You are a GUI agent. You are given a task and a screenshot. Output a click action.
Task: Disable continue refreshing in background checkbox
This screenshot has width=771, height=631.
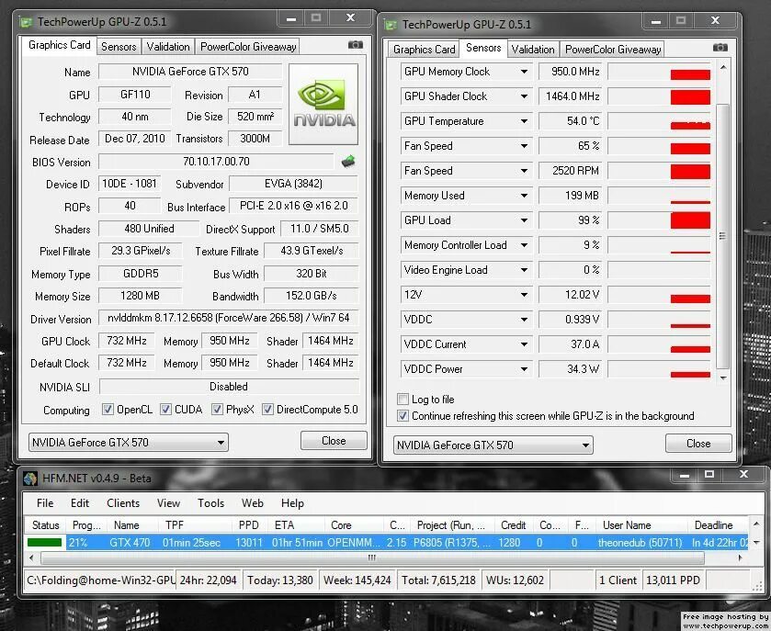[x=403, y=416]
